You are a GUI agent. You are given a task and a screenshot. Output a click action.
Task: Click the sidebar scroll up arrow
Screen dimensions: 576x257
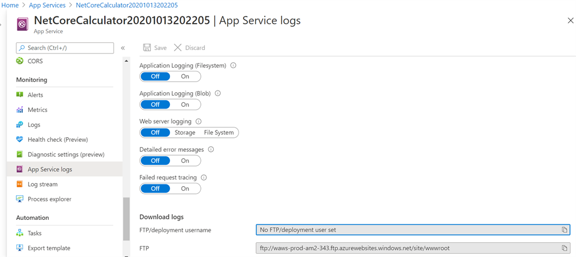[x=127, y=61]
